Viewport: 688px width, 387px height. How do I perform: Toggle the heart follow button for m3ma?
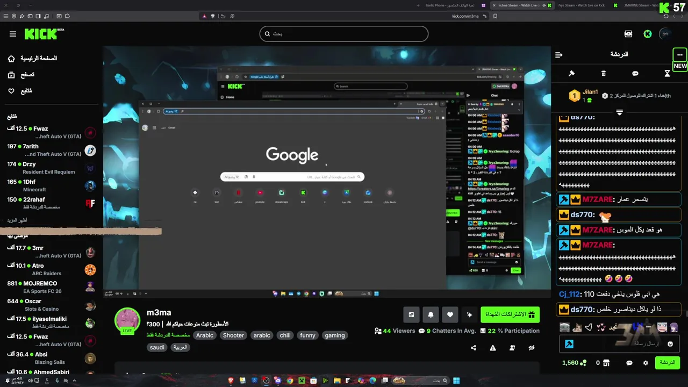[x=450, y=315]
